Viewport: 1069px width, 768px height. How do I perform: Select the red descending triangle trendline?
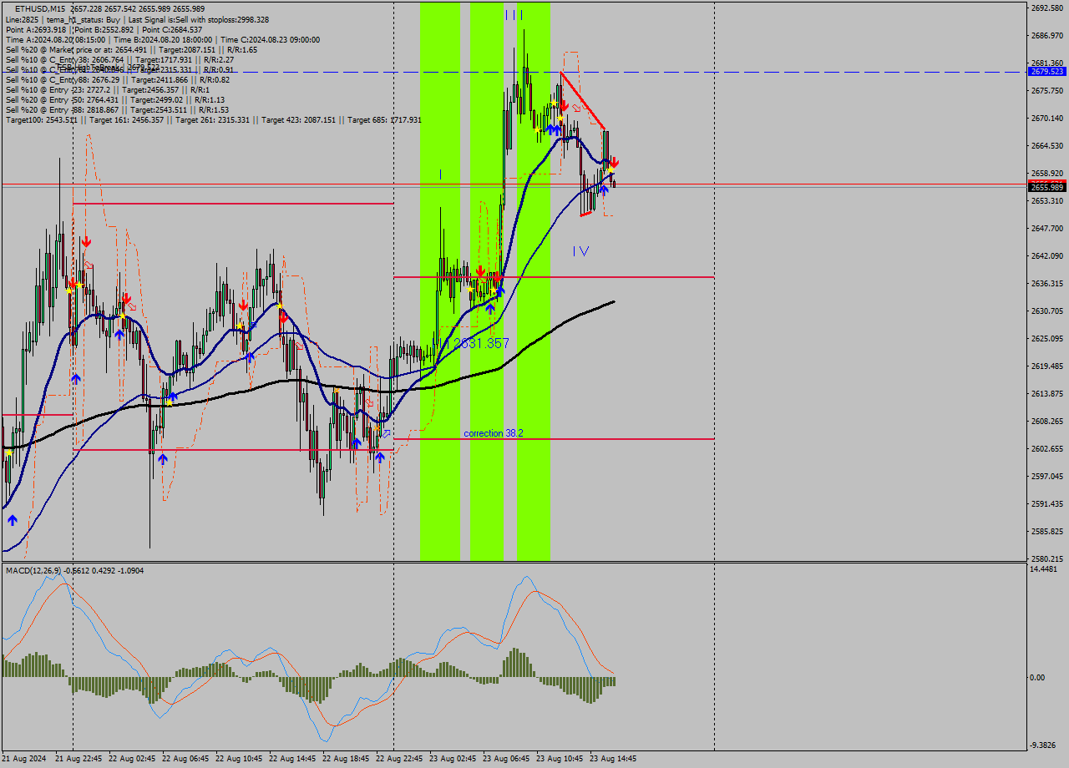[x=581, y=100]
